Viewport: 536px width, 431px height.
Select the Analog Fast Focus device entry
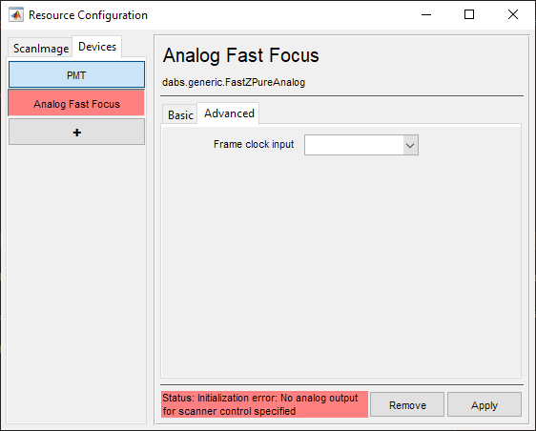coord(76,104)
